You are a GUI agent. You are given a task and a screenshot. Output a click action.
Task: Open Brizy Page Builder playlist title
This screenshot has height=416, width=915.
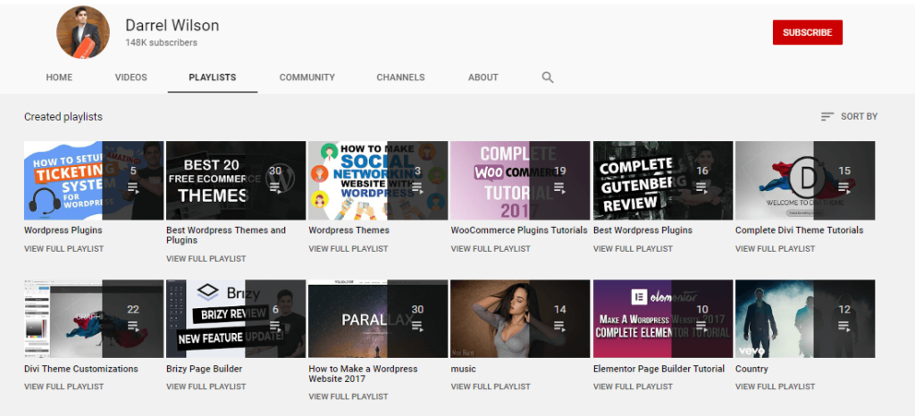click(205, 369)
